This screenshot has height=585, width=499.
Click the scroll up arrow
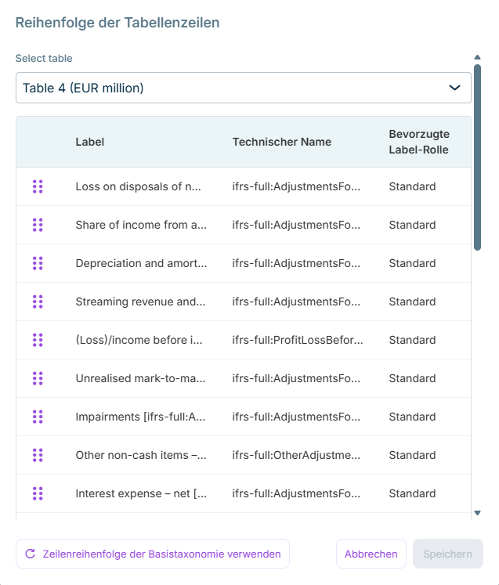477,57
